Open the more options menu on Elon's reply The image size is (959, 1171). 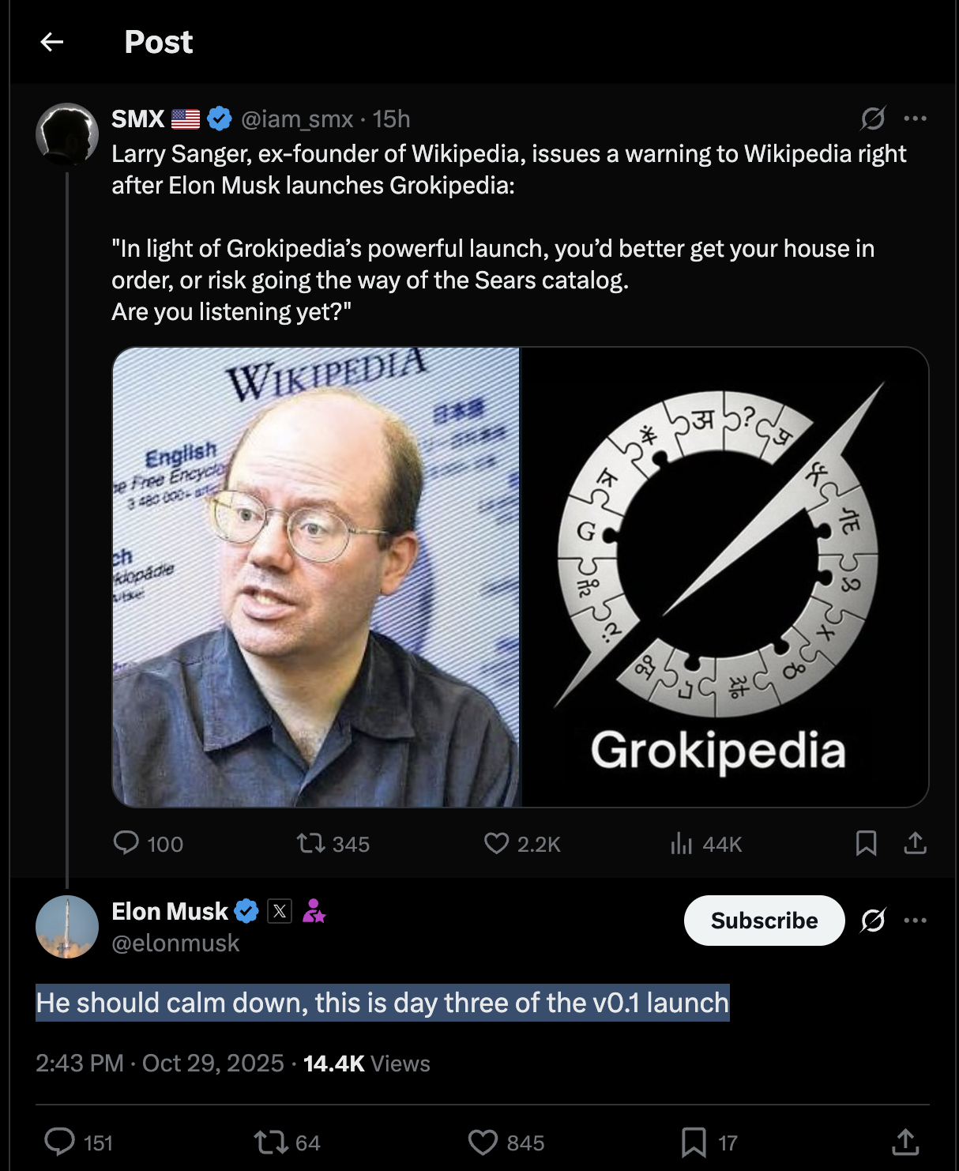pos(913,920)
